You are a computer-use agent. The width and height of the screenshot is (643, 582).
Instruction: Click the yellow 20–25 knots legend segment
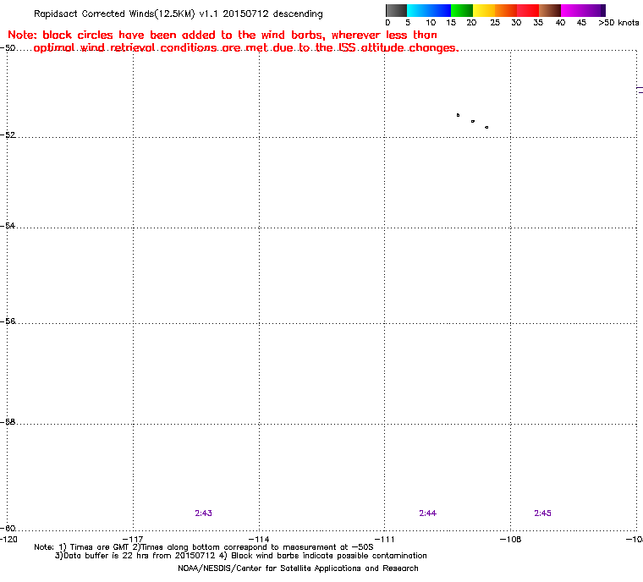(x=484, y=10)
